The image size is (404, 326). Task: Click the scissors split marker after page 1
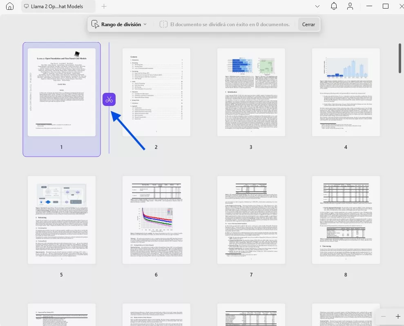(x=109, y=99)
